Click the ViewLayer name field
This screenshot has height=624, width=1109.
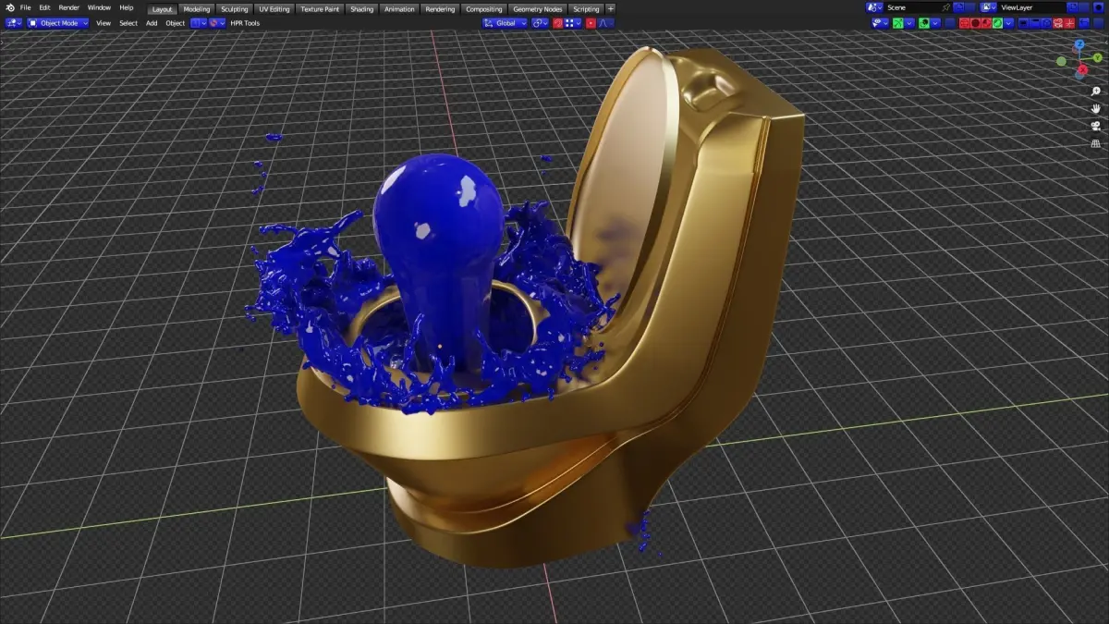tap(1031, 7)
